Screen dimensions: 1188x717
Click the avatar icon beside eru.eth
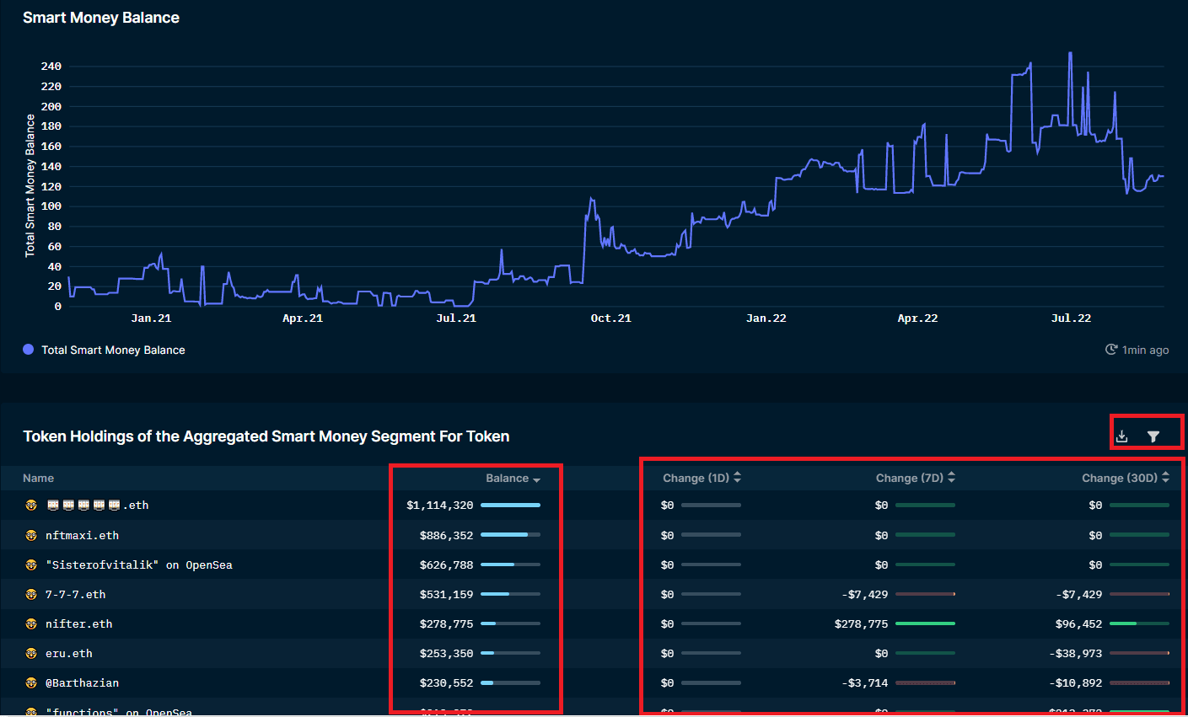[x=31, y=654]
